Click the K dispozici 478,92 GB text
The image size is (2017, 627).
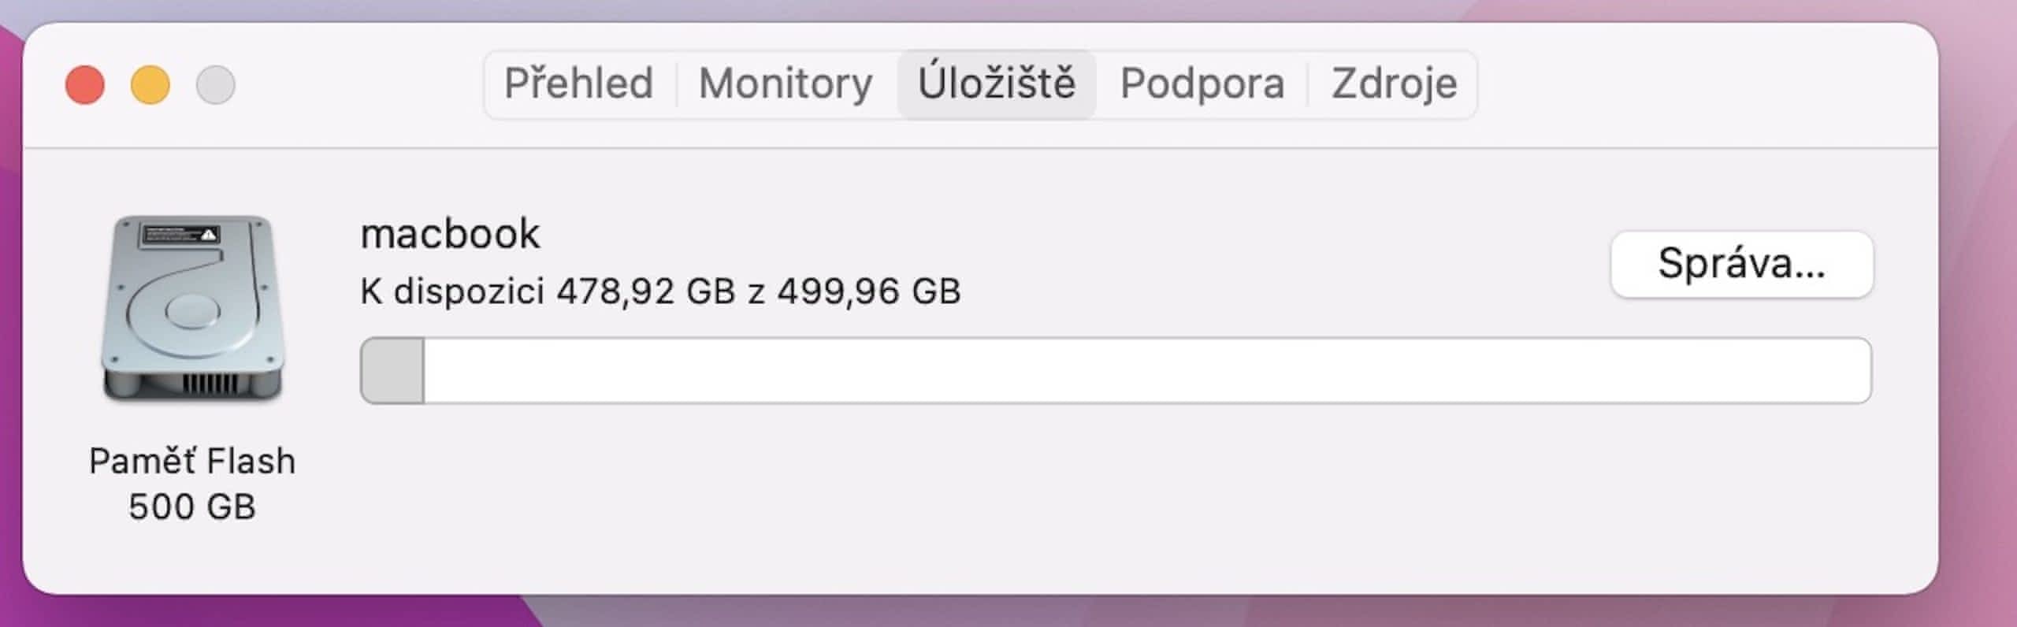click(x=660, y=291)
